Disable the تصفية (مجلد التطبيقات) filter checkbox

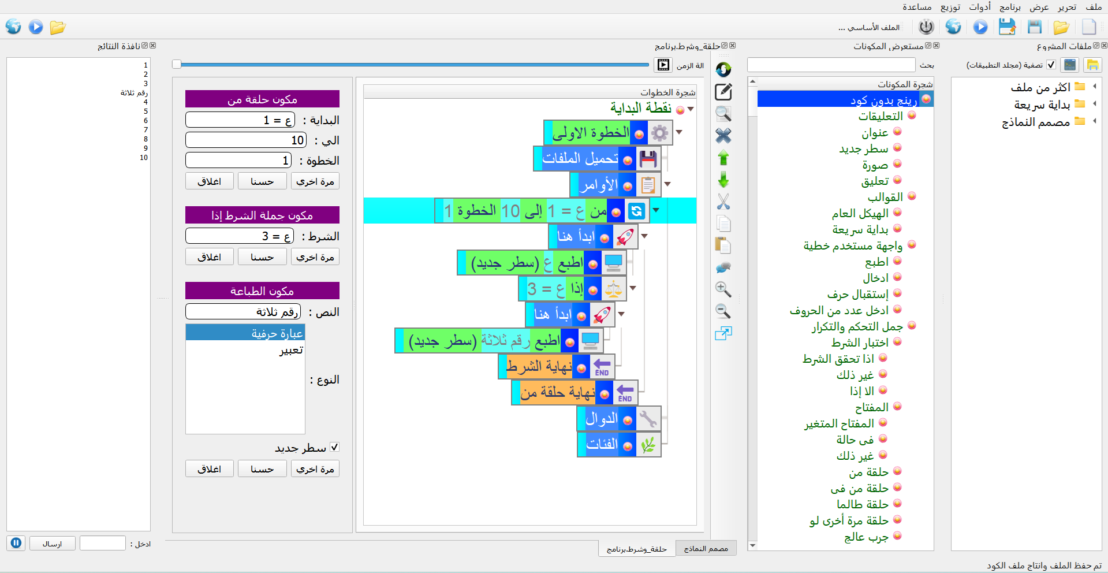(x=1051, y=65)
